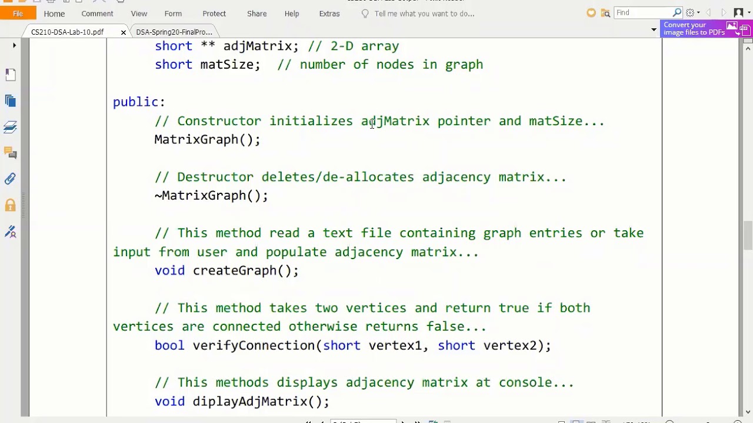Image resolution: width=753 pixels, height=423 pixels.
Task: Open the search settings gear icon
Action: click(690, 13)
